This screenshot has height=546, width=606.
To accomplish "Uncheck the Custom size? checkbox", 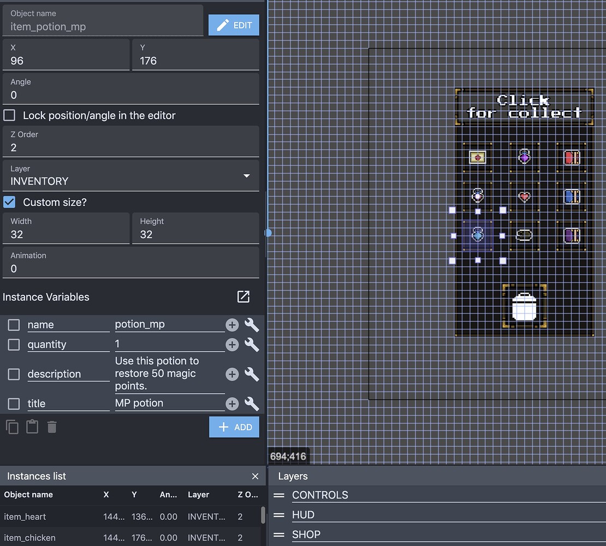I will coord(9,202).
